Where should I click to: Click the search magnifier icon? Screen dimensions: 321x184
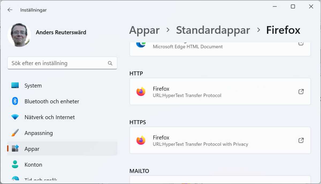(x=110, y=63)
